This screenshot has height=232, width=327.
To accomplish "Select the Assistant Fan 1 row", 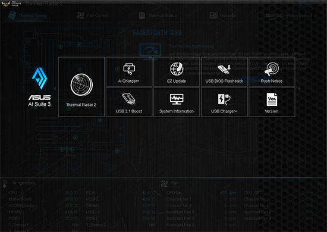I will 201,212.
